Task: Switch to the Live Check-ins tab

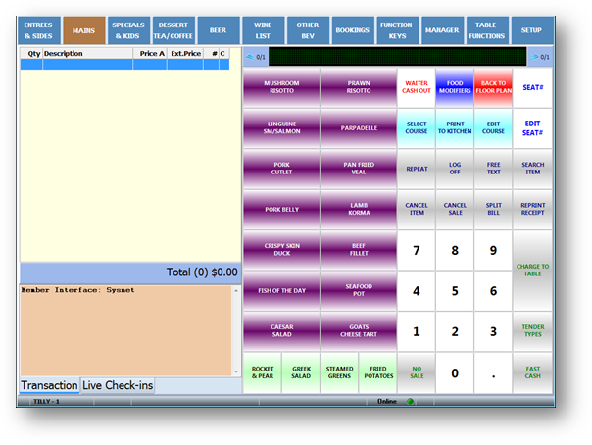Action: [118, 386]
